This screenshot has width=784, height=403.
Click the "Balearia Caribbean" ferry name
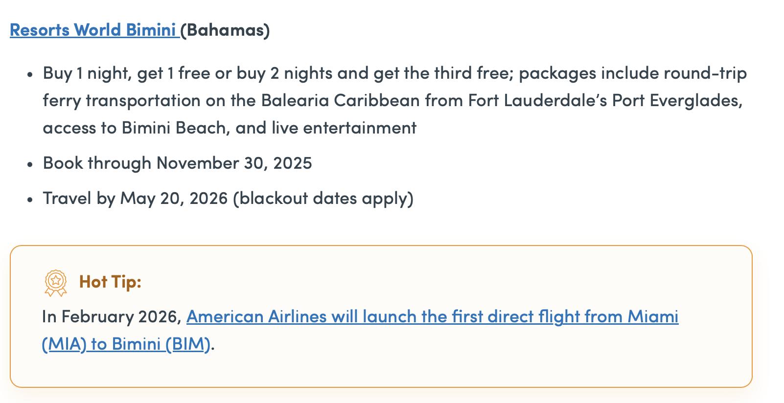tap(340, 100)
